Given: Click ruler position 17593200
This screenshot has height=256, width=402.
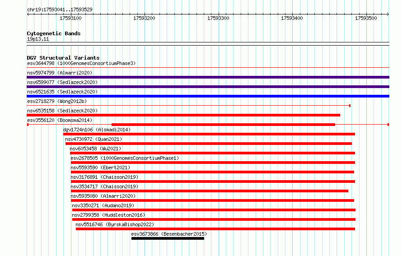Looking at the screenshot, I should (x=145, y=18).
